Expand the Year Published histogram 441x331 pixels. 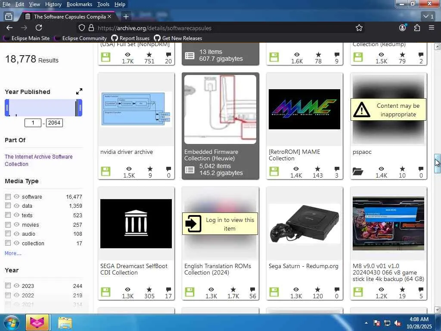pos(79,91)
